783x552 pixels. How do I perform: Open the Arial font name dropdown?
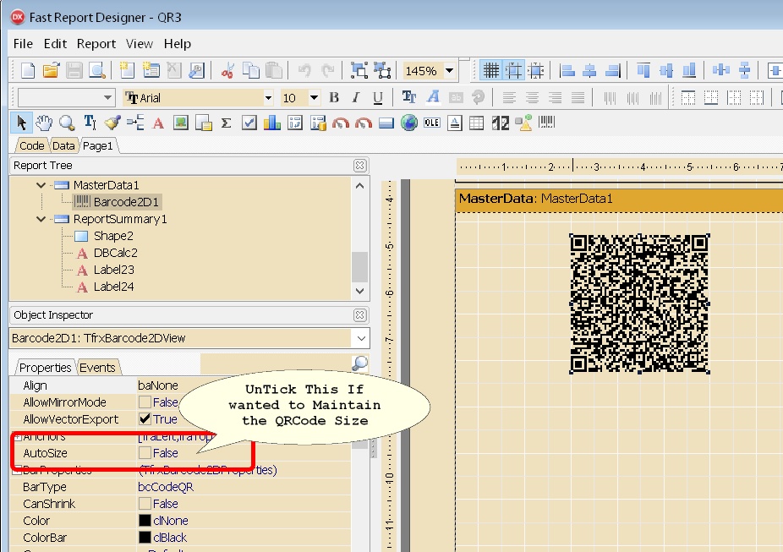click(268, 98)
